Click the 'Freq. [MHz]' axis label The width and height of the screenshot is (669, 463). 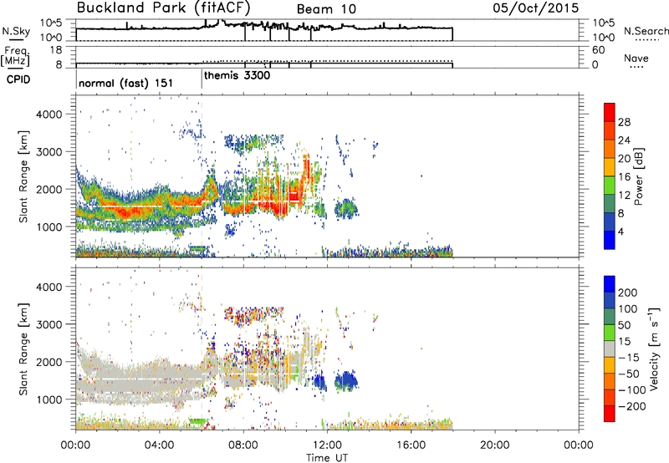tap(15, 56)
